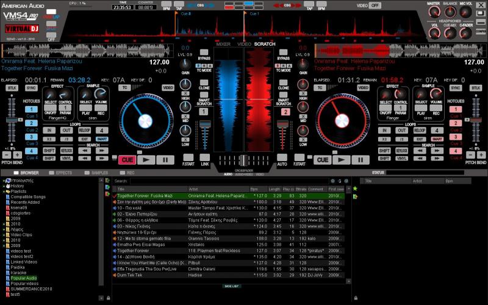This screenshot has height=305, width=488.
Task: Click the left channel volume fader
Action: (205, 124)
